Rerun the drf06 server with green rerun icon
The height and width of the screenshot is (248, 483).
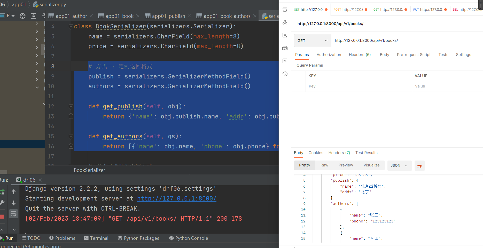click(2, 192)
